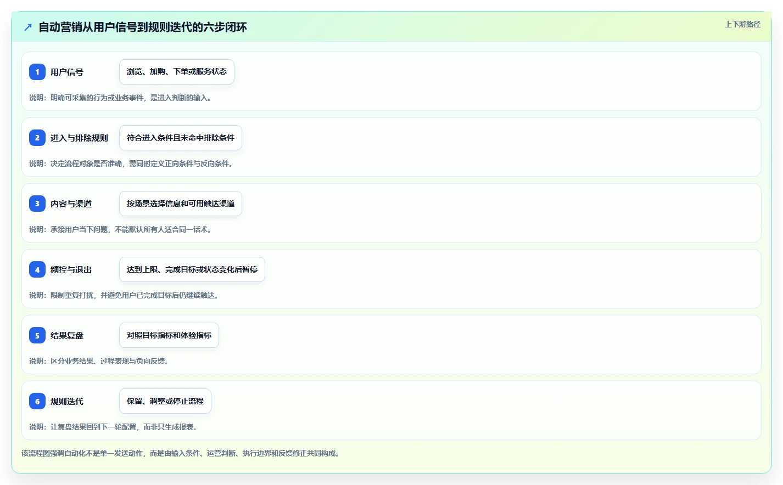Screen dimensions: 783x485
Task: Click the 进入与排除规则 step label
Action: [x=79, y=138]
